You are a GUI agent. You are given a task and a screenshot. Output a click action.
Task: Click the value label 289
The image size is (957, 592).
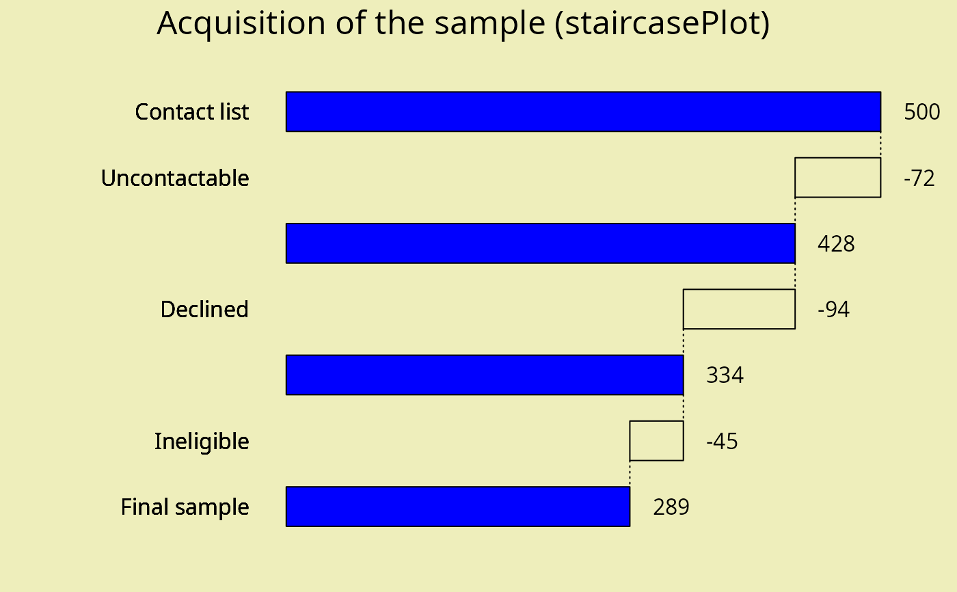(x=671, y=507)
